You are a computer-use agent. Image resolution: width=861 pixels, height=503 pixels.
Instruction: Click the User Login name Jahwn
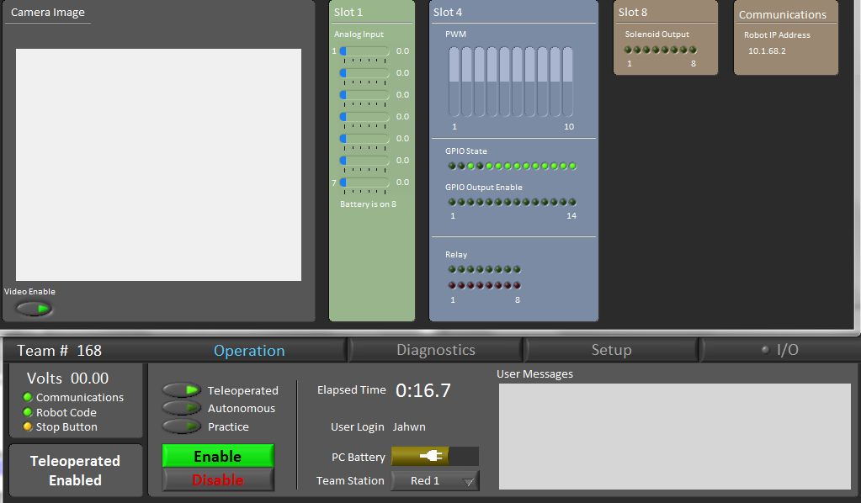pos(409,426)
